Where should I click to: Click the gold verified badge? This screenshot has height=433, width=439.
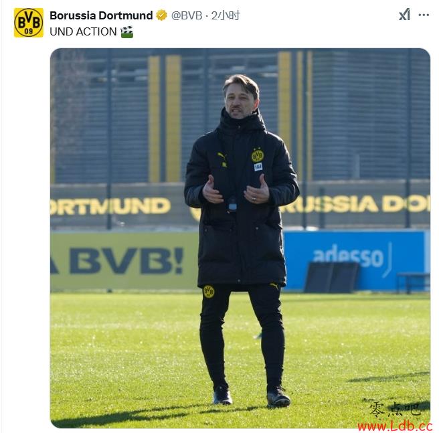[161, 15]
